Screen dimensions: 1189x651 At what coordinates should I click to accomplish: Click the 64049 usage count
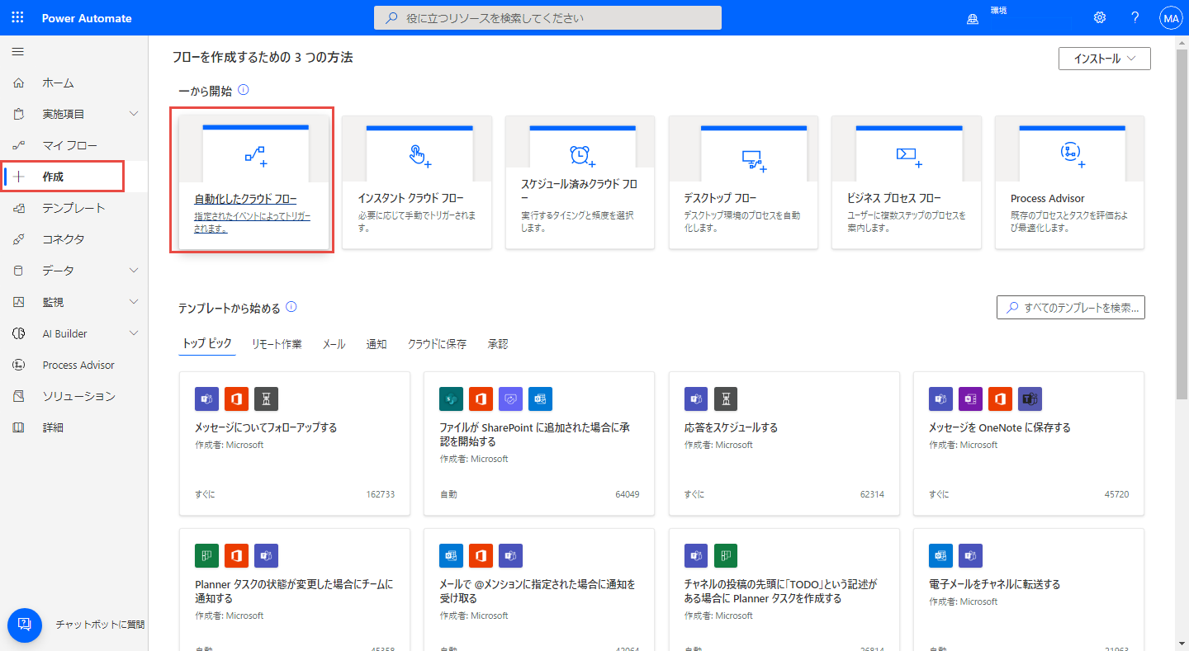(x=628, y=494)
